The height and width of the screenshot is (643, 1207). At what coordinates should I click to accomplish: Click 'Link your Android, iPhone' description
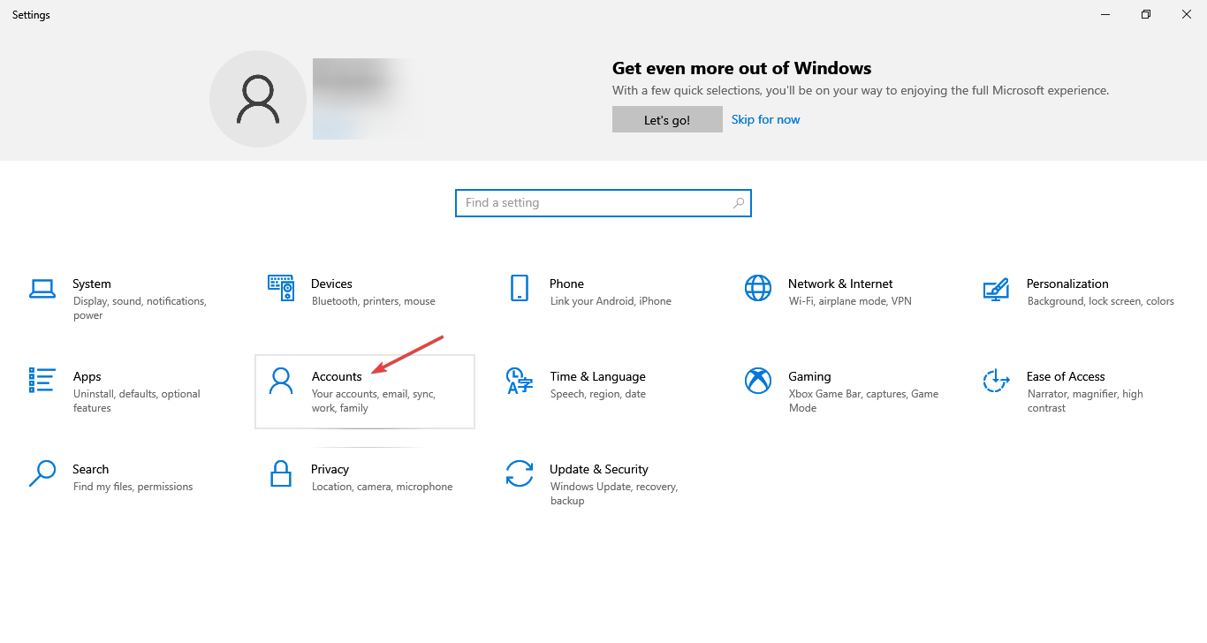pos(611,301)
